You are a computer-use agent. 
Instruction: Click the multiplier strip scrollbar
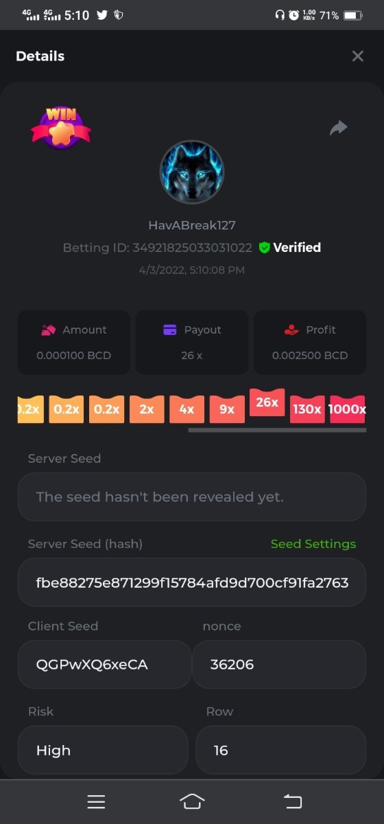pyautogui.click(x=277, y=431)
